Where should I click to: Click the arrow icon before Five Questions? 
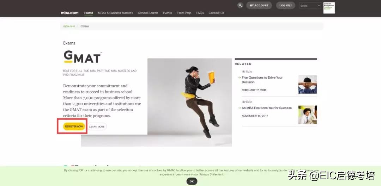[x=239, y=77]
